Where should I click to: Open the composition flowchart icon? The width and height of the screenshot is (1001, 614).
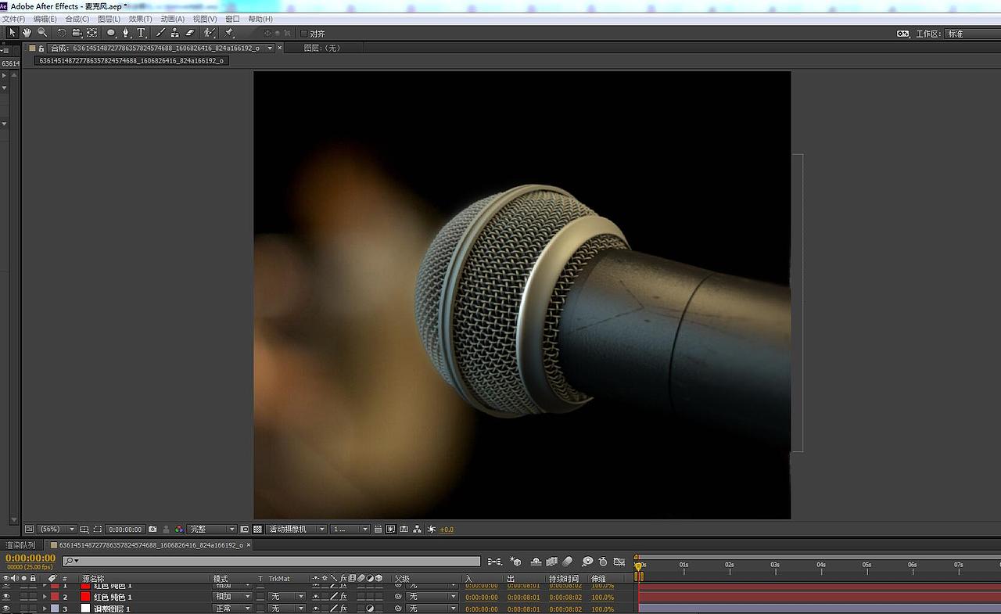[418, 530]
